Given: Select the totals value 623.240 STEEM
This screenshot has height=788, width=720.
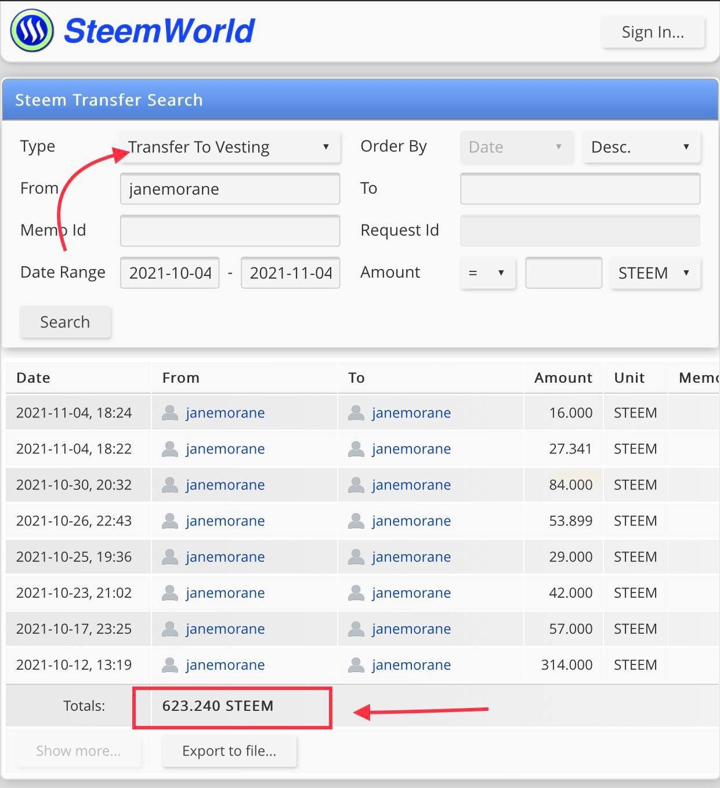Looking at the screenshot, I should 218,706.
